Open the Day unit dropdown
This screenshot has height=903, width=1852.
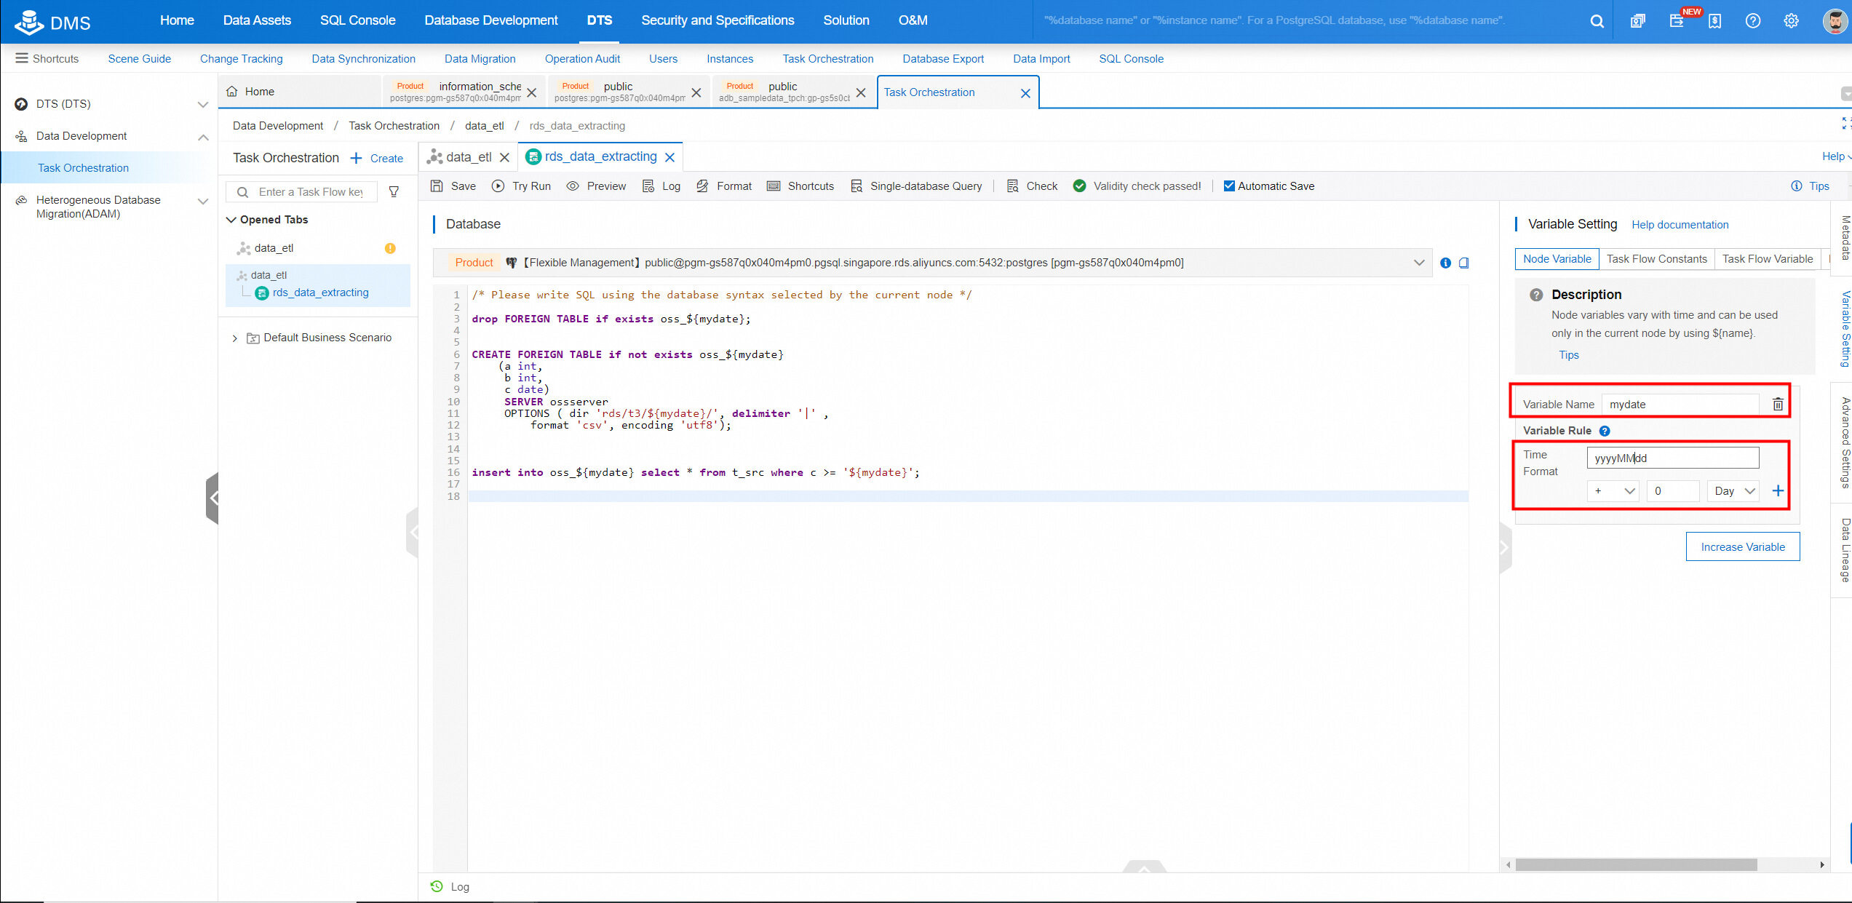pos(1733,491)
